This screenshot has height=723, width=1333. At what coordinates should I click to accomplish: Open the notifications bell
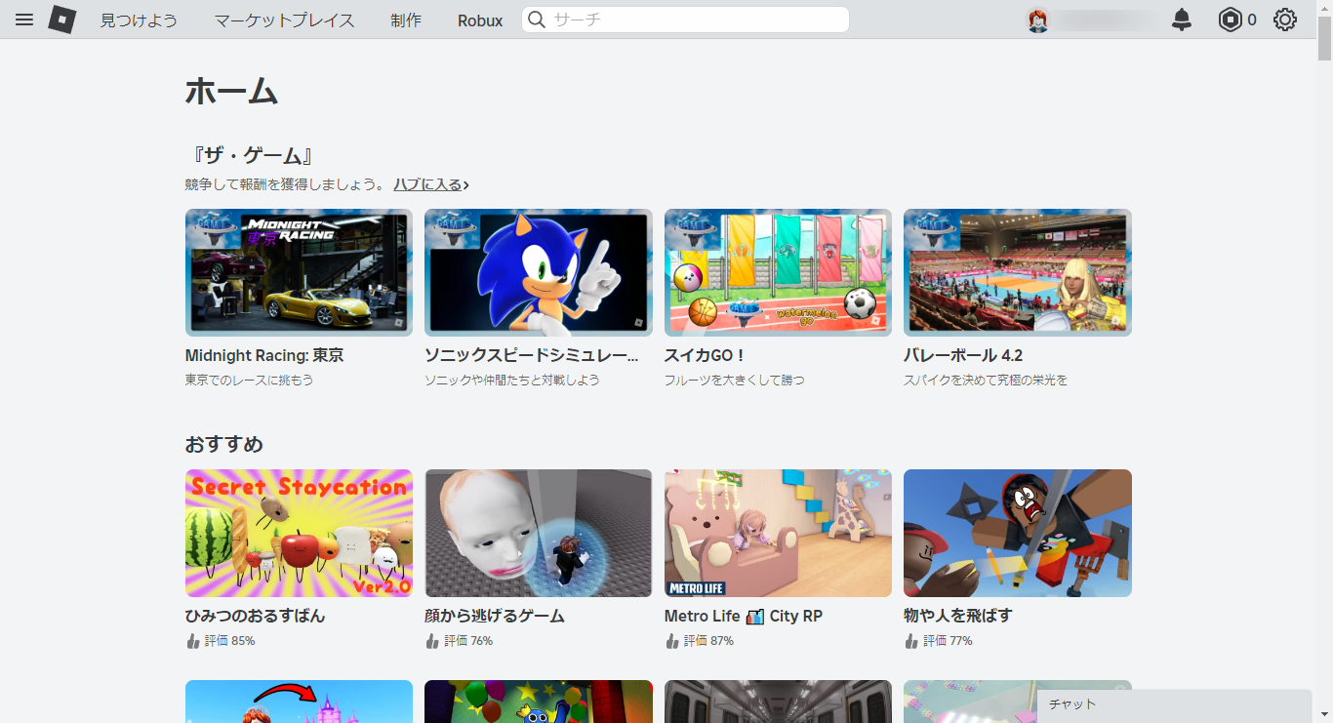(1182, 20)
